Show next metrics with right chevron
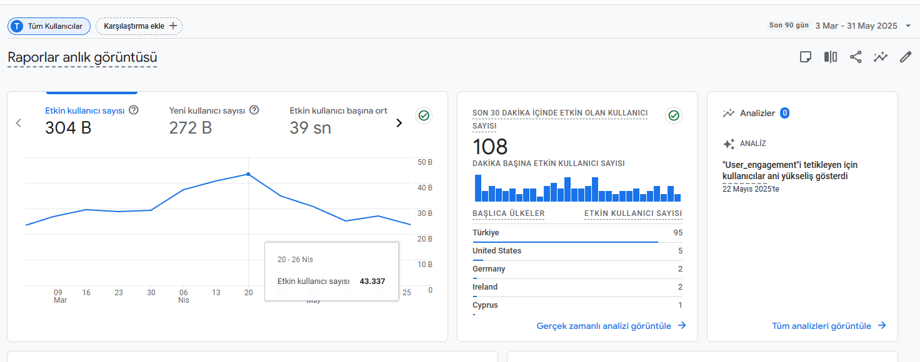Image resolution: width=920 pixels, height=362 pixels. pyautogui.click(x=399, y=123)
